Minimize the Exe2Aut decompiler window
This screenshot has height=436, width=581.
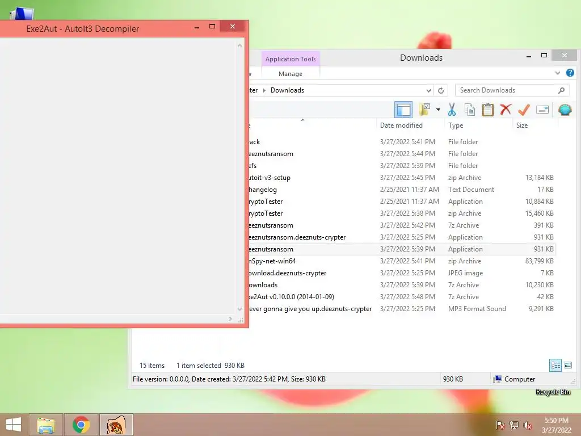click(x=197, y=27)
